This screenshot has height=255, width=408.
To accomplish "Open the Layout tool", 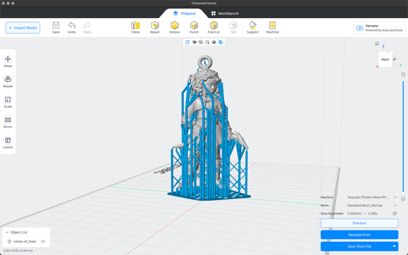I will click(8, 142).
